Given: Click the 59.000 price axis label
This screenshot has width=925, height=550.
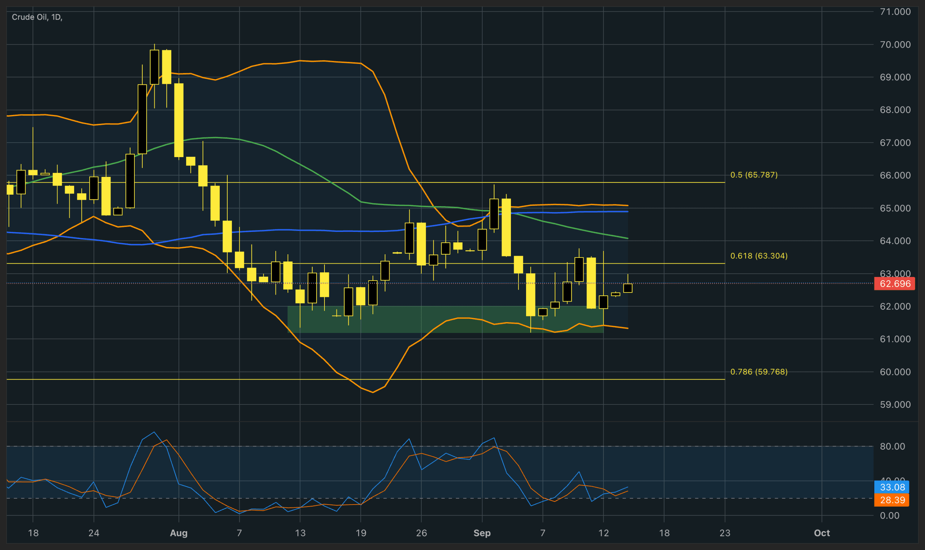Looking at the screenshot, I should [x=895, y=405].
